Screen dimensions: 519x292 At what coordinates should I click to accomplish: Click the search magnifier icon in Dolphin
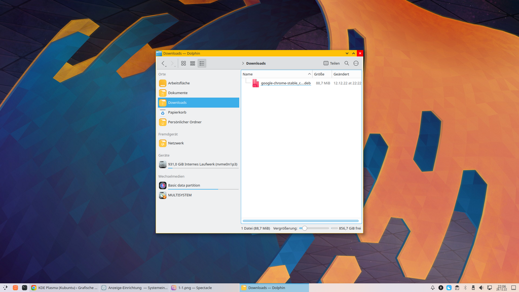[x=347, y=63]
